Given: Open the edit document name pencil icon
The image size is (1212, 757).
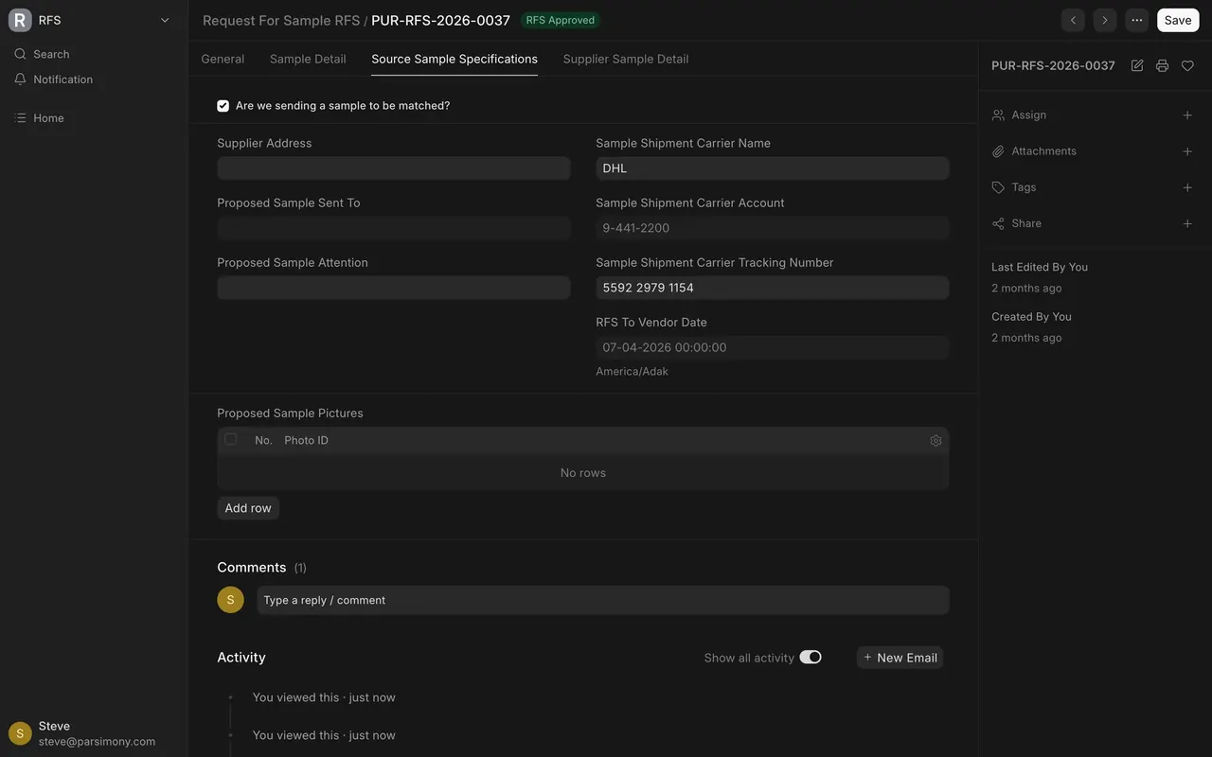Looking at the screenshot, I should [1137, 65].
